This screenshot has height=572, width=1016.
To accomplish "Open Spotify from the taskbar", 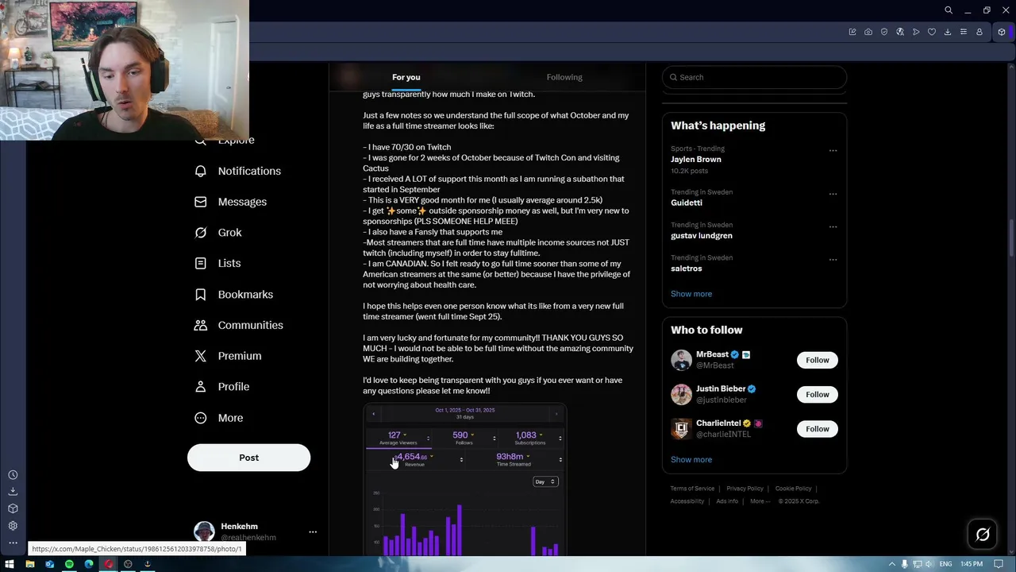I will coord(69,564).
